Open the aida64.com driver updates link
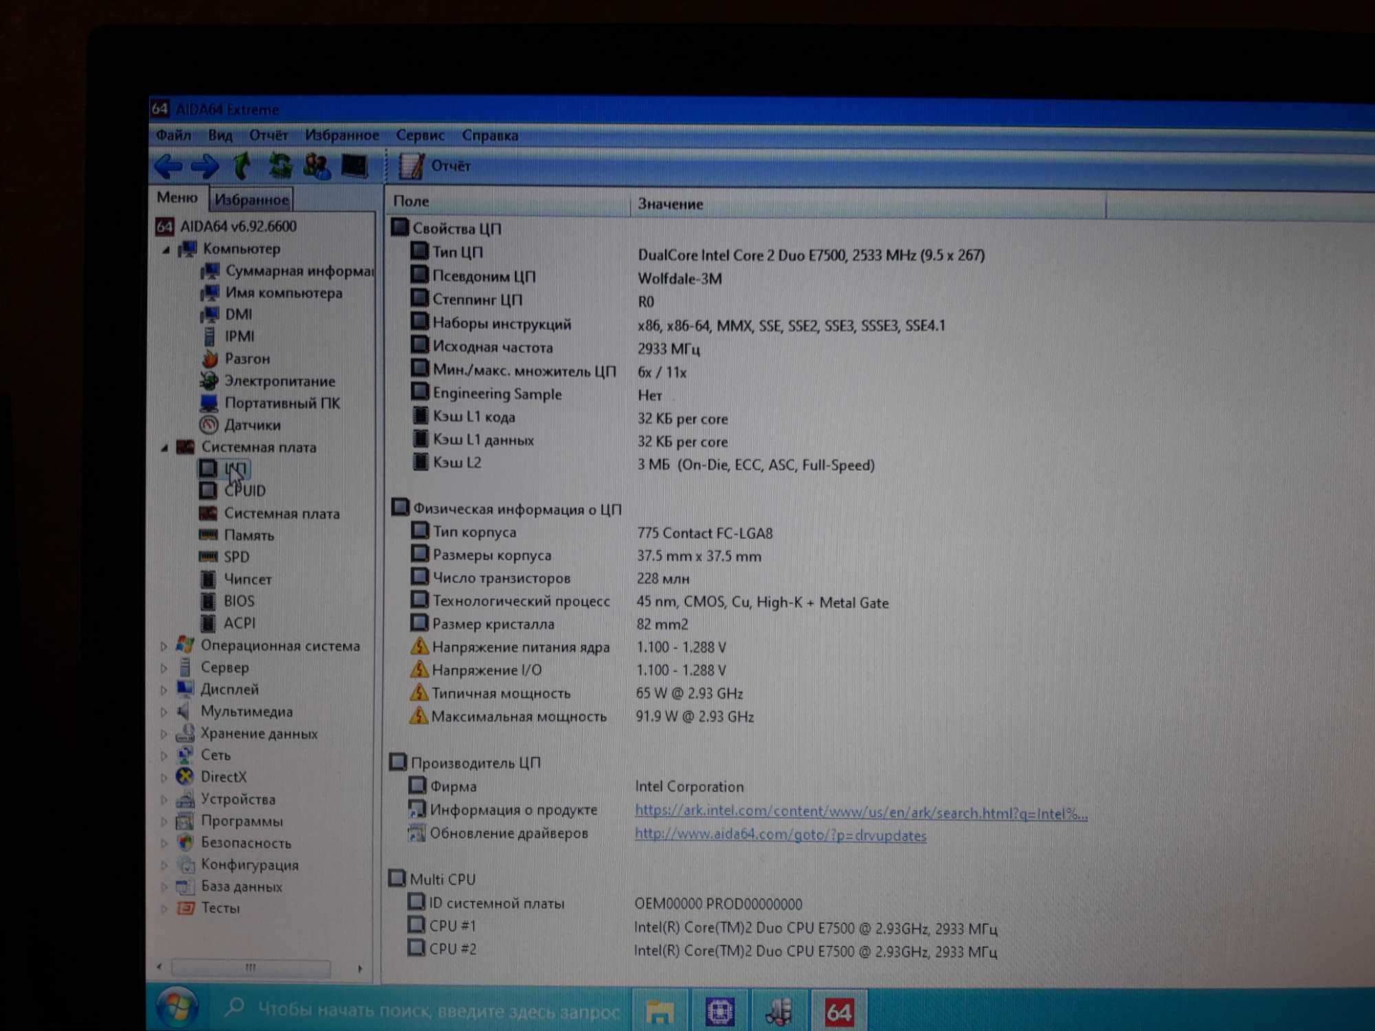The height and width of the screenshot is (1031, 1375). (x=780, y=836)
